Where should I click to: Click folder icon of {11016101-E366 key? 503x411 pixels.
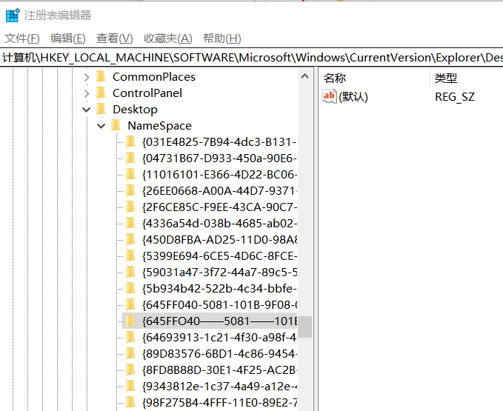130,175
